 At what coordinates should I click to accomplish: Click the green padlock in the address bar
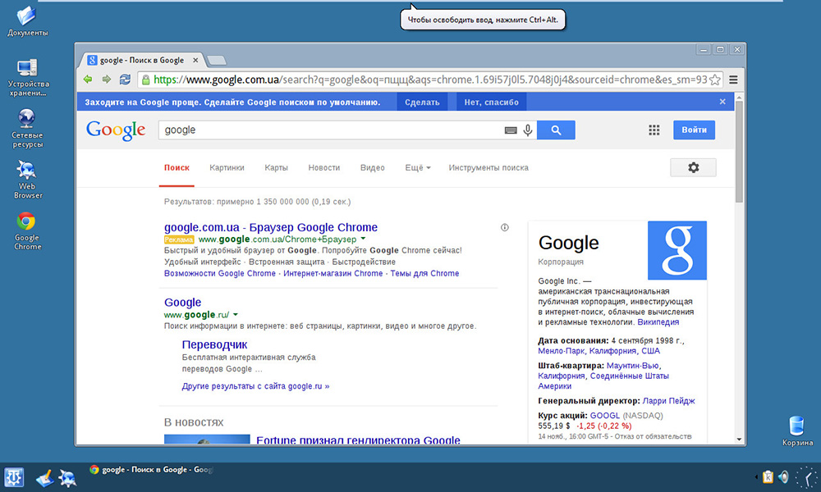pyautogui.click(x=145, y=80)
